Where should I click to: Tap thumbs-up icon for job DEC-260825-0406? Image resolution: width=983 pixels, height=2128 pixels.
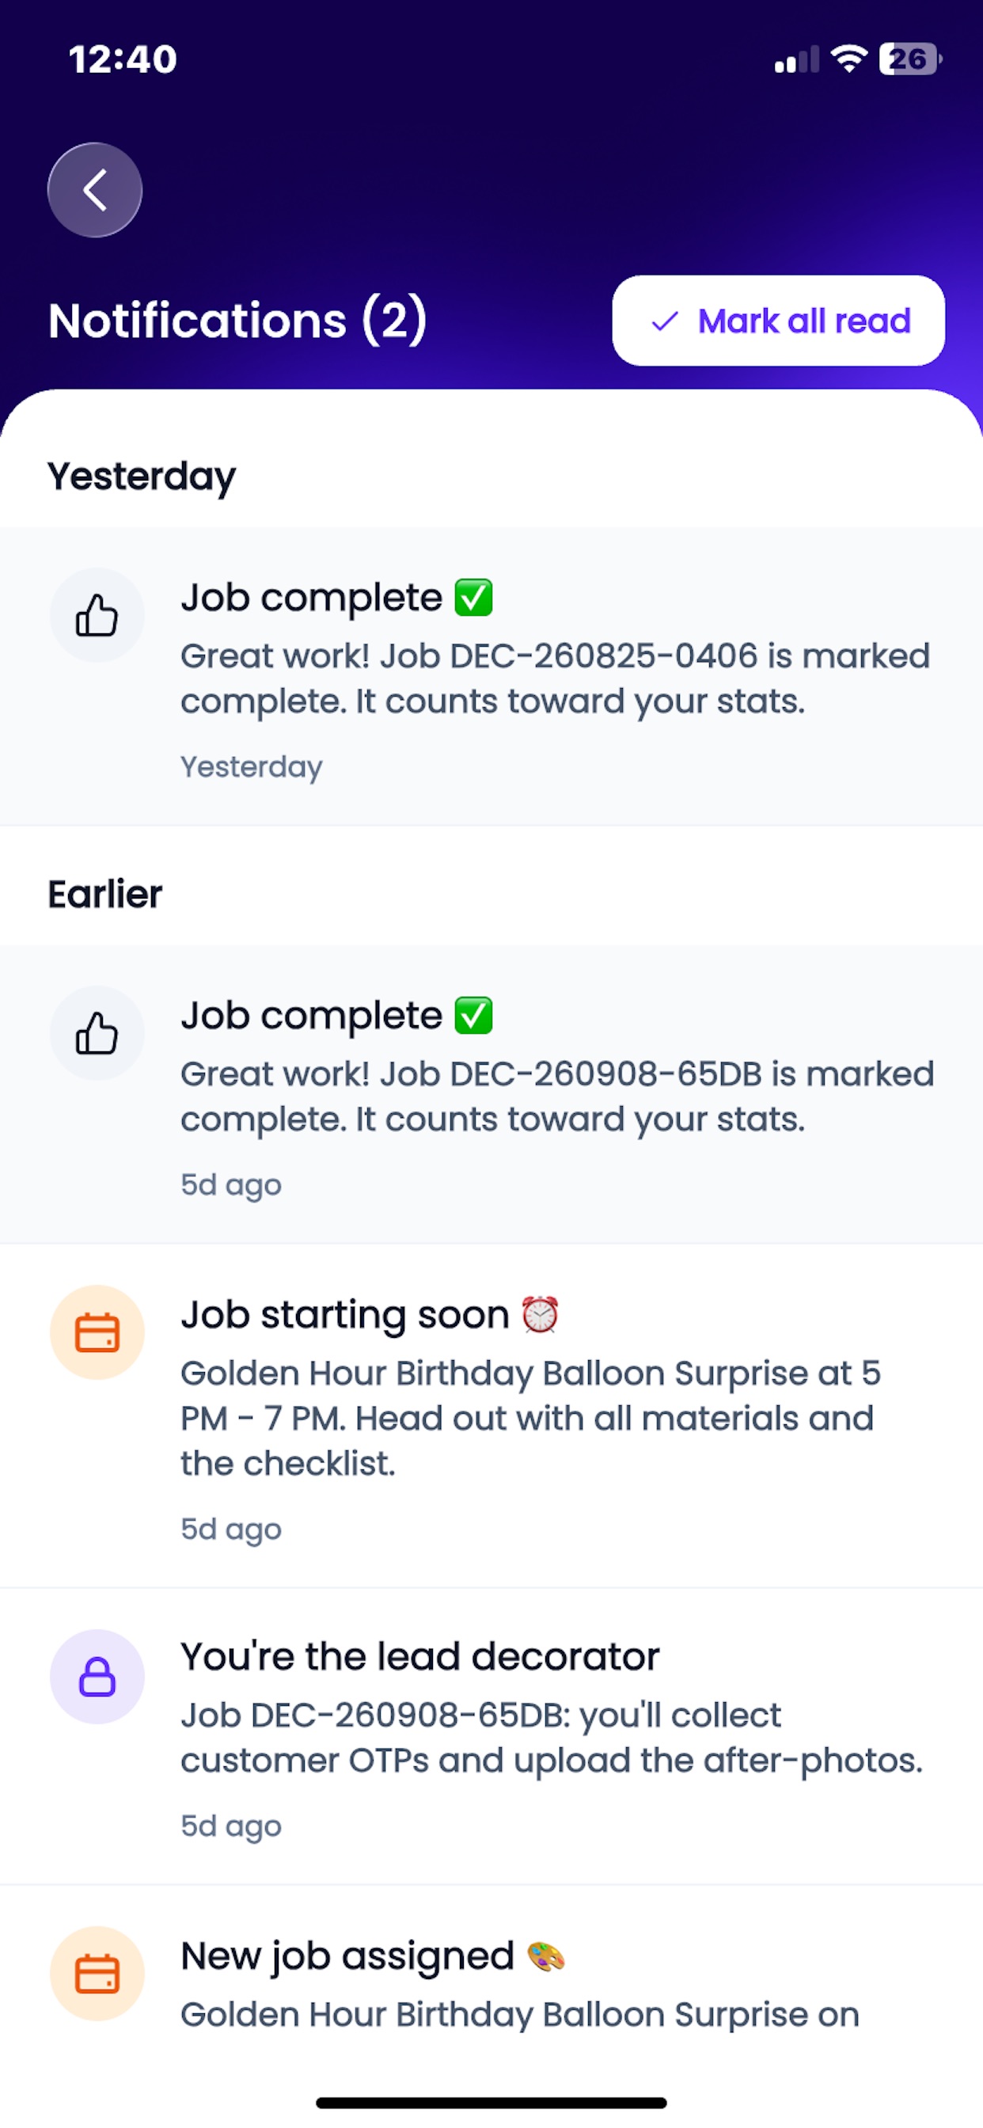click(97, 615)
